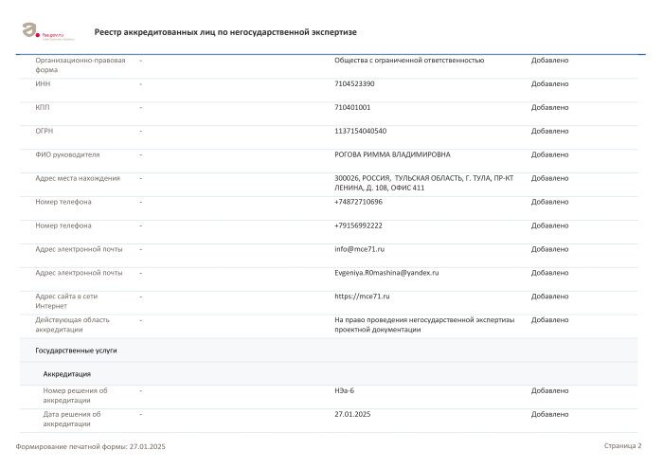Select phone number +79156992222
This screenshot has width=663, height=468.
click(358, 225)
